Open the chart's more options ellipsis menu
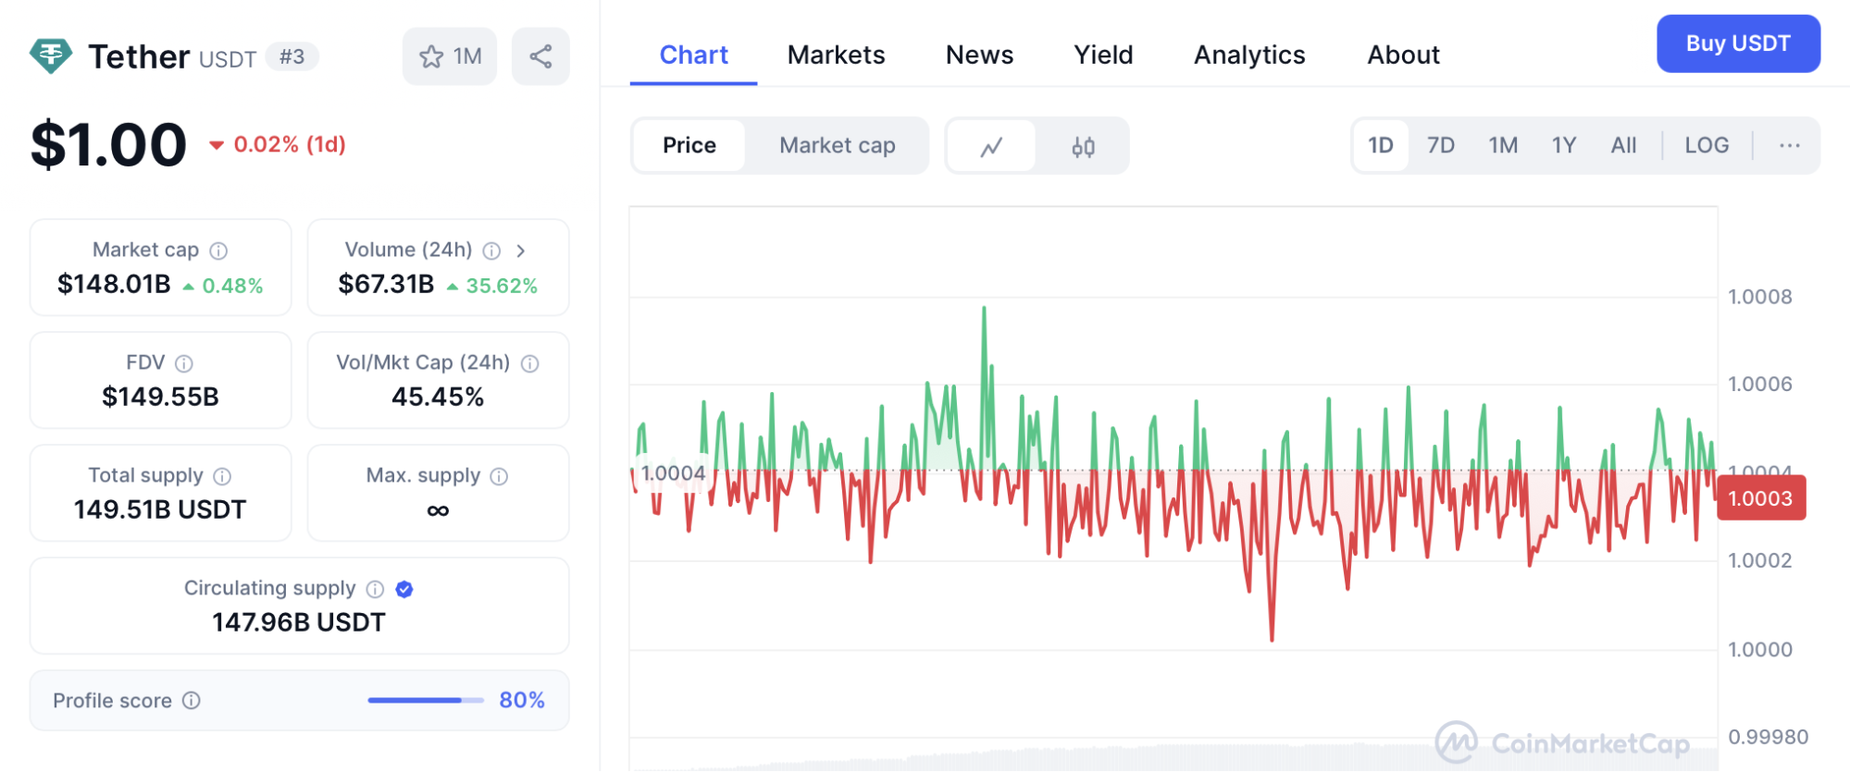1850x772 pixels. pyautogui.click(x=1790, y=145)
